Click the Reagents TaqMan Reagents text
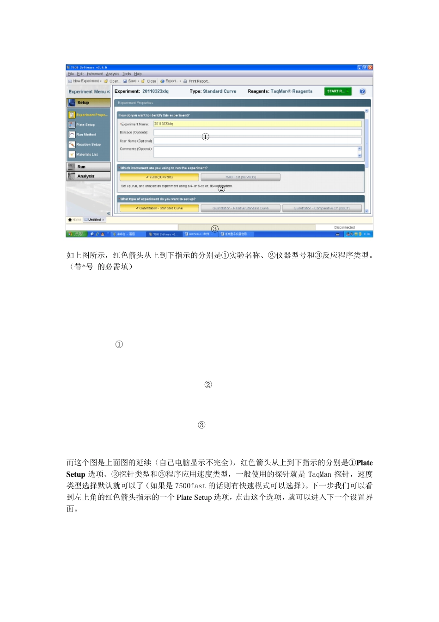The width and height of the screenshot is (439, 622). (x=280, y=91)
